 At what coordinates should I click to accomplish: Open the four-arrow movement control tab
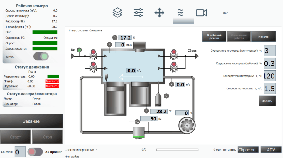click(x=159, y=13)
